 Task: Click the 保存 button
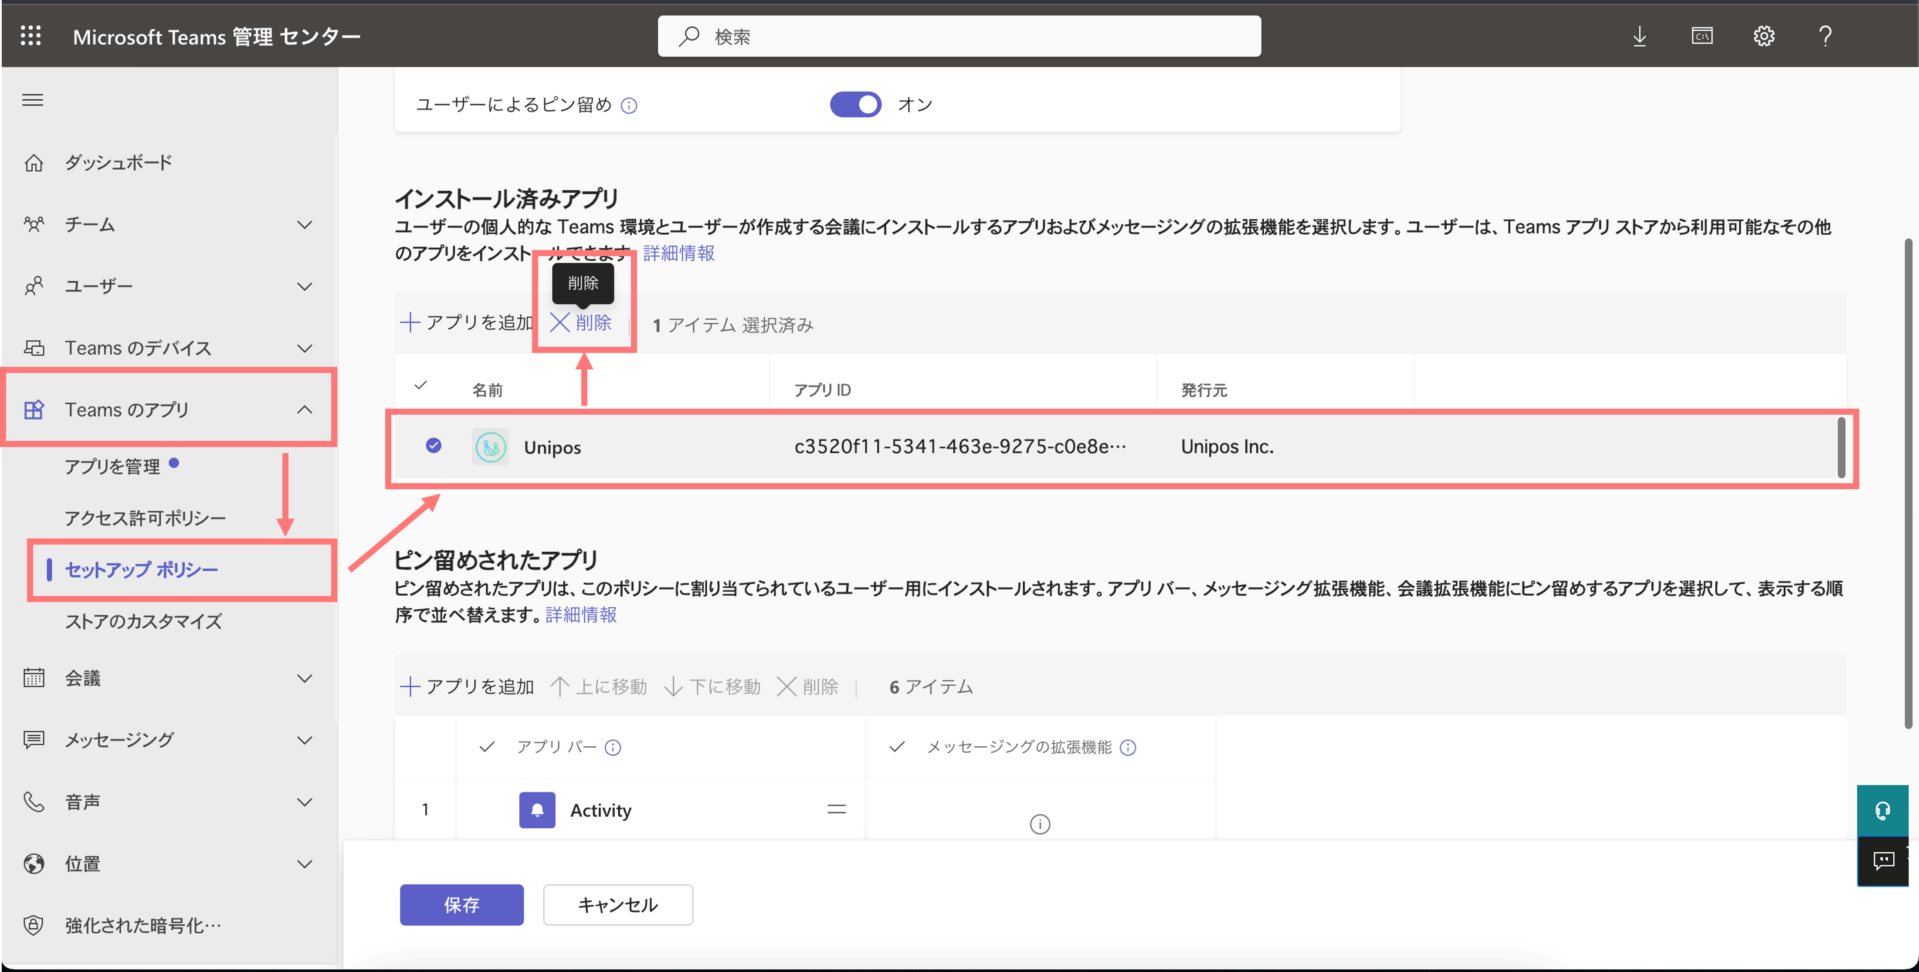(x=461, y=904)
